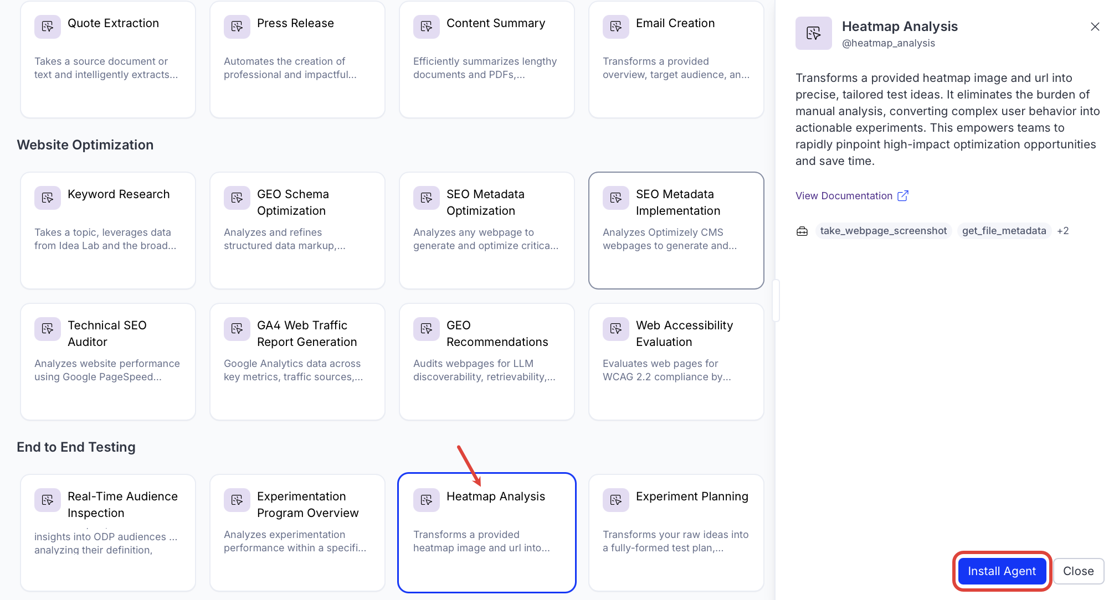This screenshot has height=600, width=1119.
Task: Click the Keyword Research agent icon
Action: pos(47,198)
